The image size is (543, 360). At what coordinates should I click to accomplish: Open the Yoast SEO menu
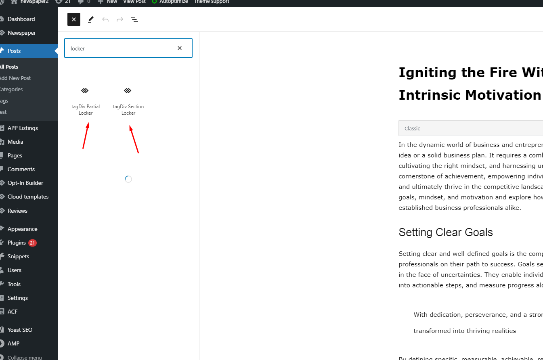pyautogui.click(x=20, y=330)
